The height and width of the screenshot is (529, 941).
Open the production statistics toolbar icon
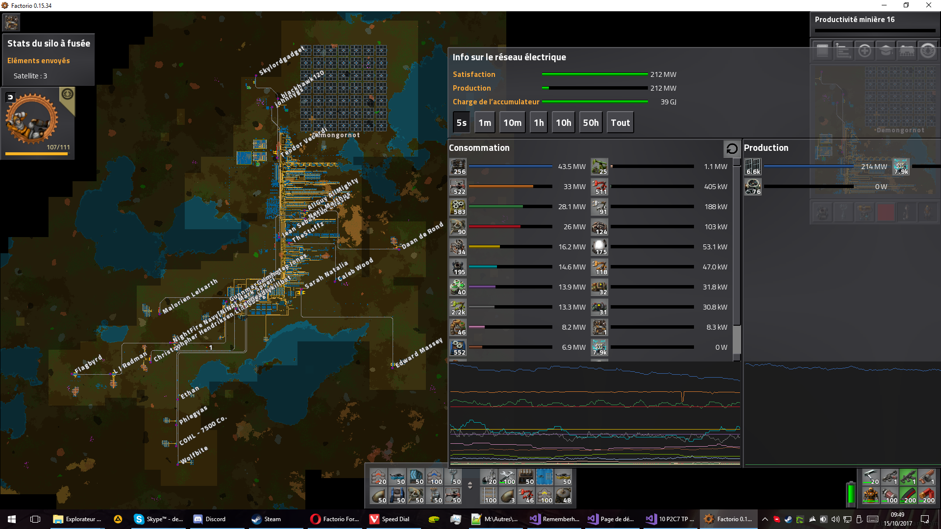(843, 50)
